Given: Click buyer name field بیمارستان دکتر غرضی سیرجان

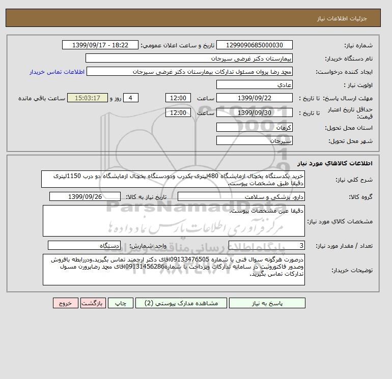Looking at the screenshot, I should pyautogui.click(x=189, y=58).
